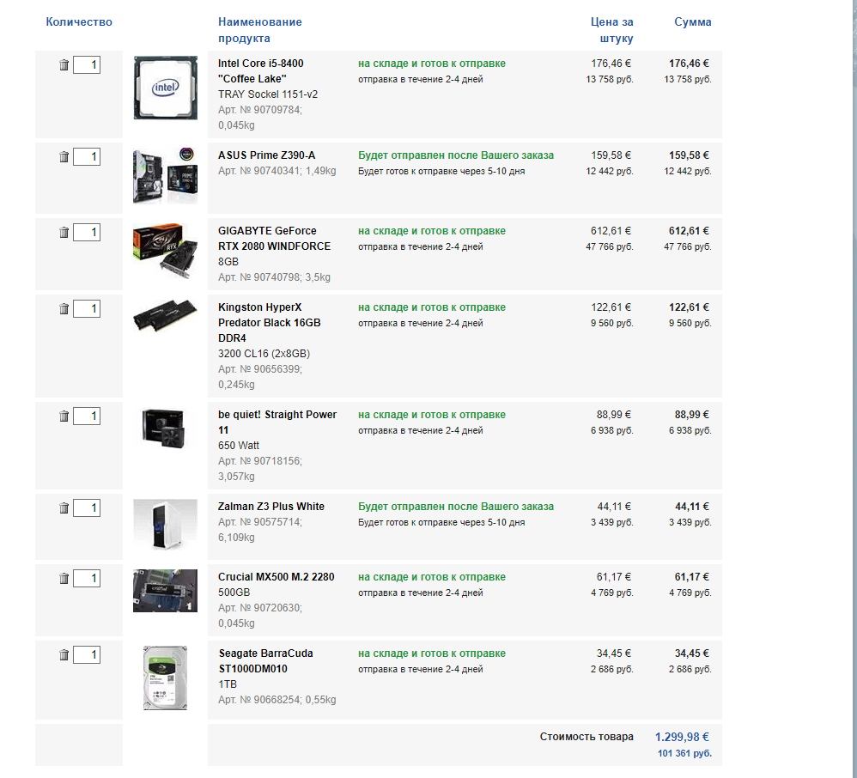The width and height of the screenshot is (857, 778).
Task: Click the Сумма column header
Action: pyautogui.click(x=692, y=21)
